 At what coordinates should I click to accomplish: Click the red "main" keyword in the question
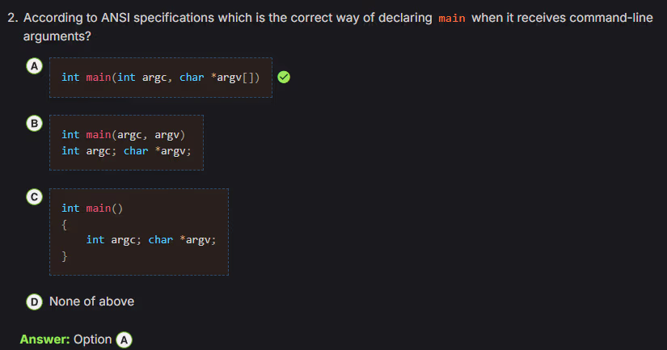[x=452, y=19]
